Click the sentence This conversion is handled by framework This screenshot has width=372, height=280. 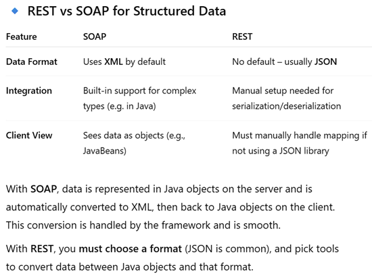tap(143, 225)
